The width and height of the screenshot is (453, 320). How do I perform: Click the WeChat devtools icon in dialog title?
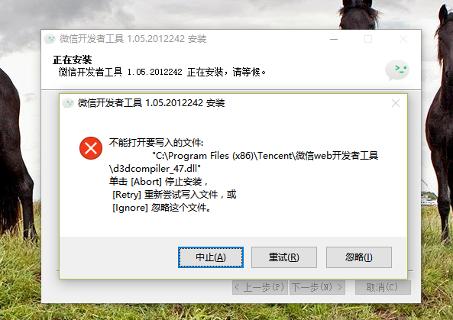[x=69, y=103]
